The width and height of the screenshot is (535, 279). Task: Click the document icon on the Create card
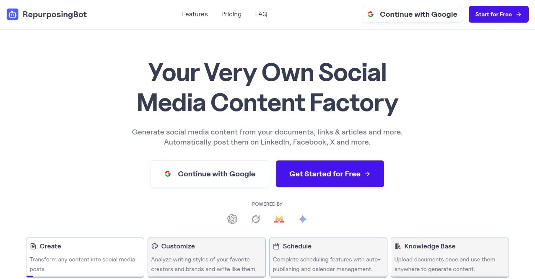[33, 246]
